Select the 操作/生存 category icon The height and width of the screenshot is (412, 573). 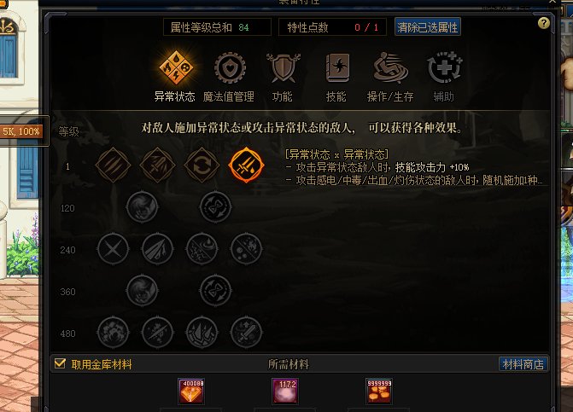click(x=390, y=68)
